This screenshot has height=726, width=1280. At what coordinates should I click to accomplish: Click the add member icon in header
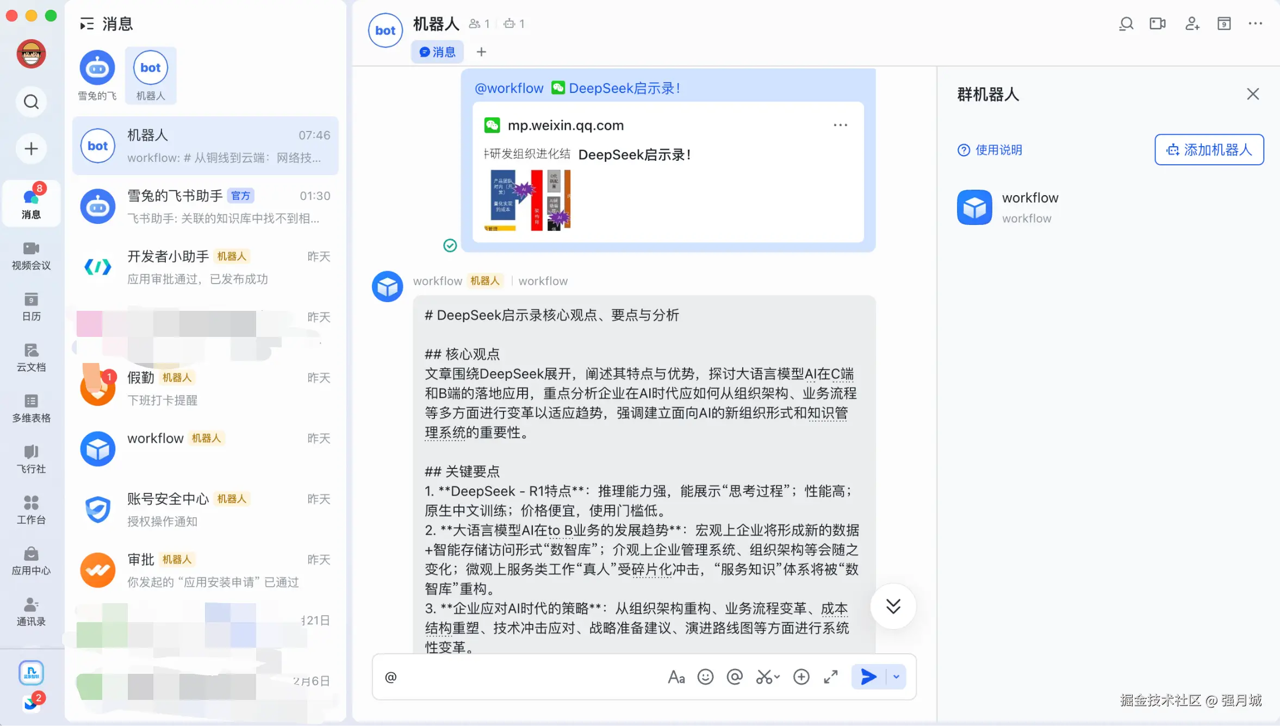1192,24
